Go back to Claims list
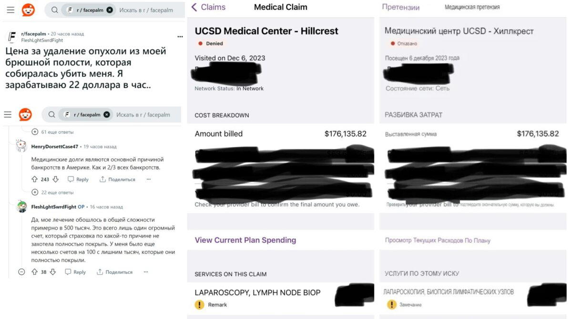This screenshot has height=319, width=572. 208,7
